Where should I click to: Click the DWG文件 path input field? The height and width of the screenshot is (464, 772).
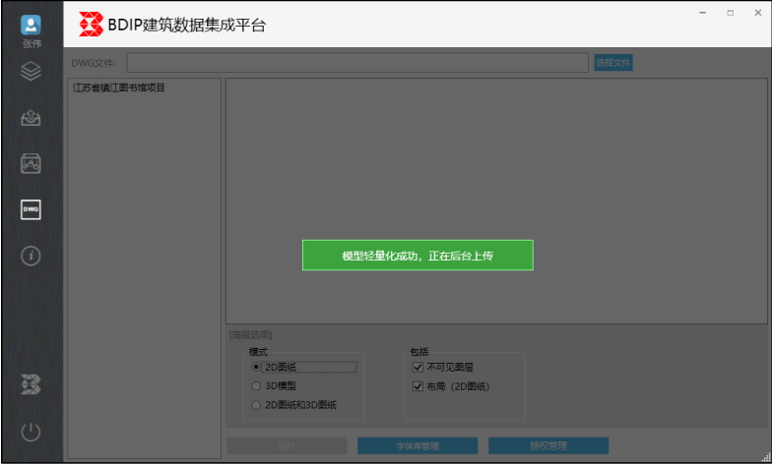click(x=357, y=63)
